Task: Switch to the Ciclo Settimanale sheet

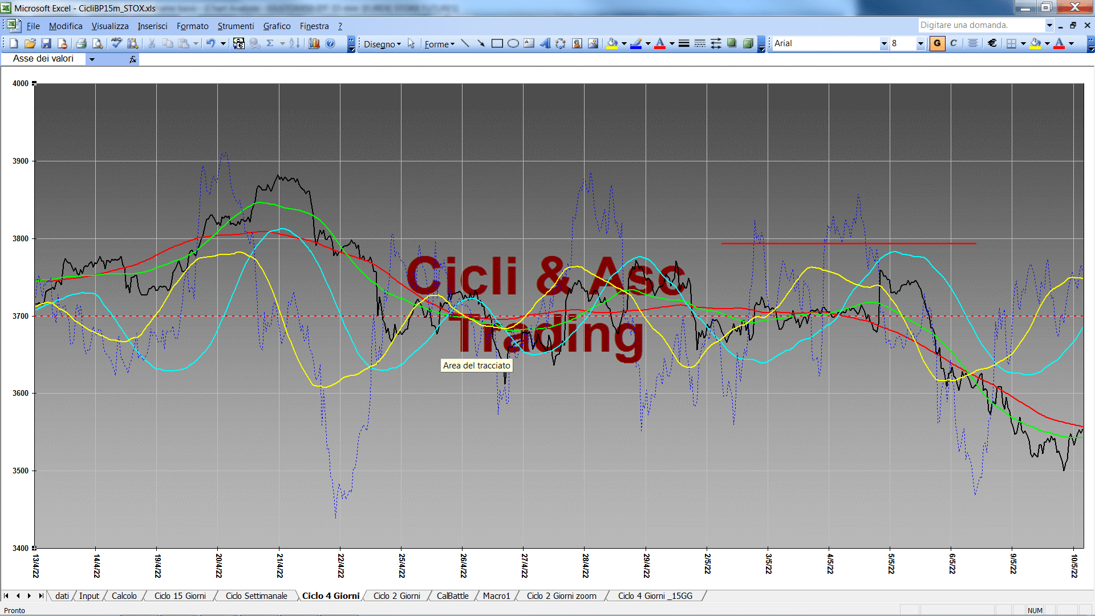Action: pyautogui.click(x=256, y=595)
